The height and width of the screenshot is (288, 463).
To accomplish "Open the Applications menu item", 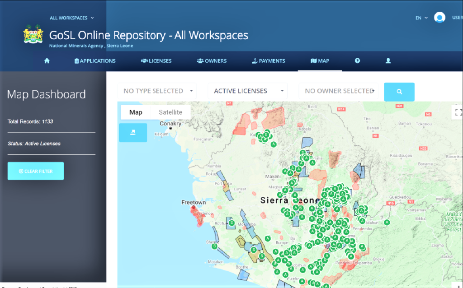I will coord(95,61).
